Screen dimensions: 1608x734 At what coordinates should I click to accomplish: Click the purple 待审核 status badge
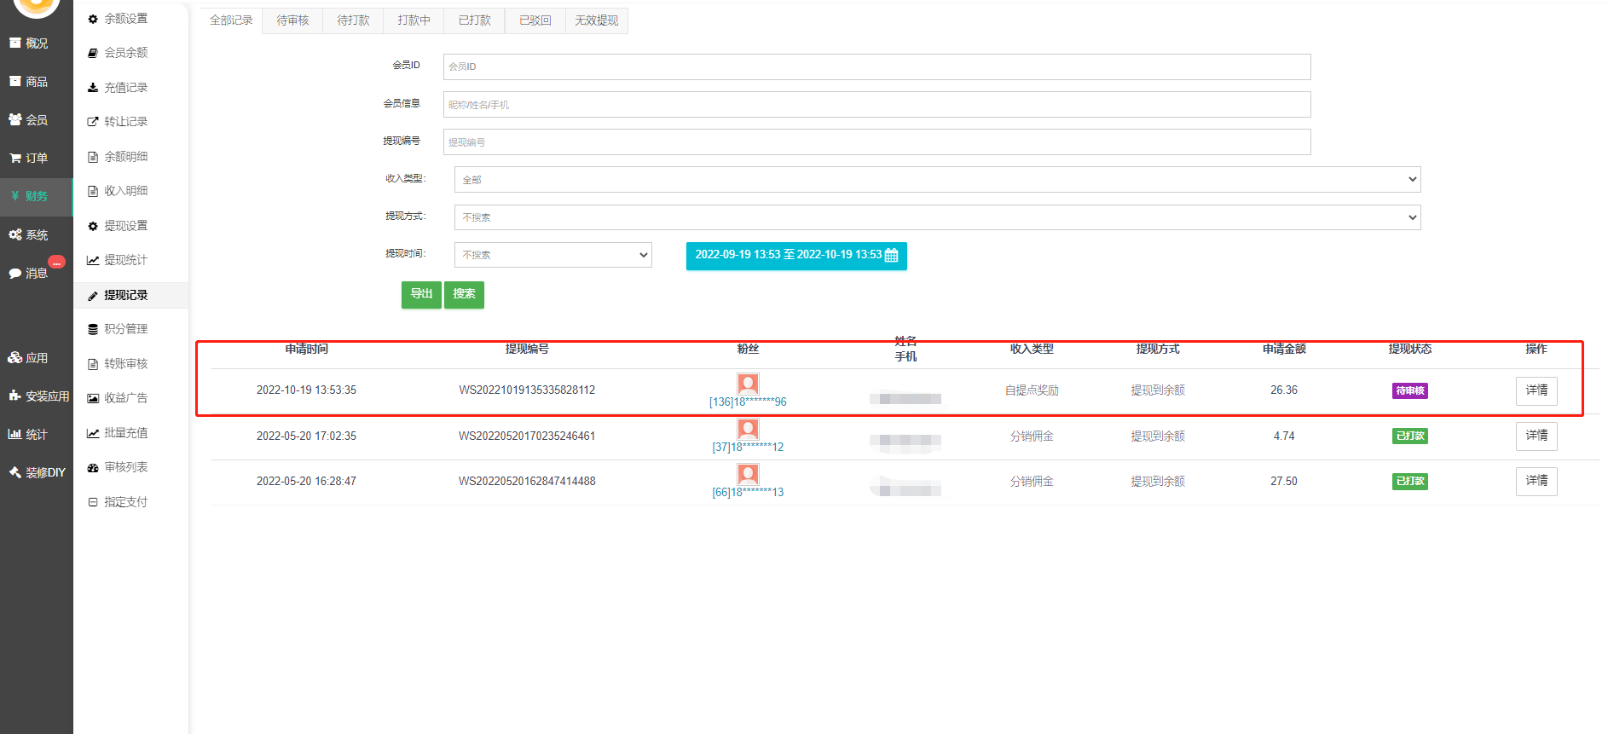click(x=1409, y=390)
